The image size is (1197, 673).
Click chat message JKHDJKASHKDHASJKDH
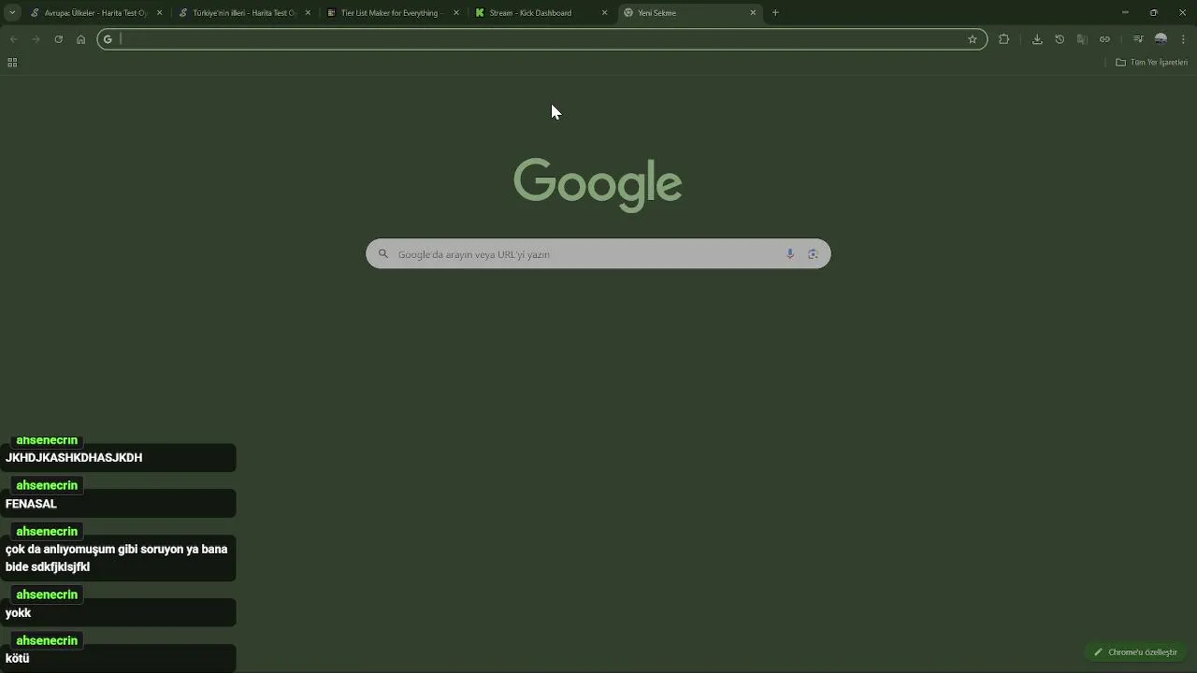pyautogui.click(x=74, y=458)
